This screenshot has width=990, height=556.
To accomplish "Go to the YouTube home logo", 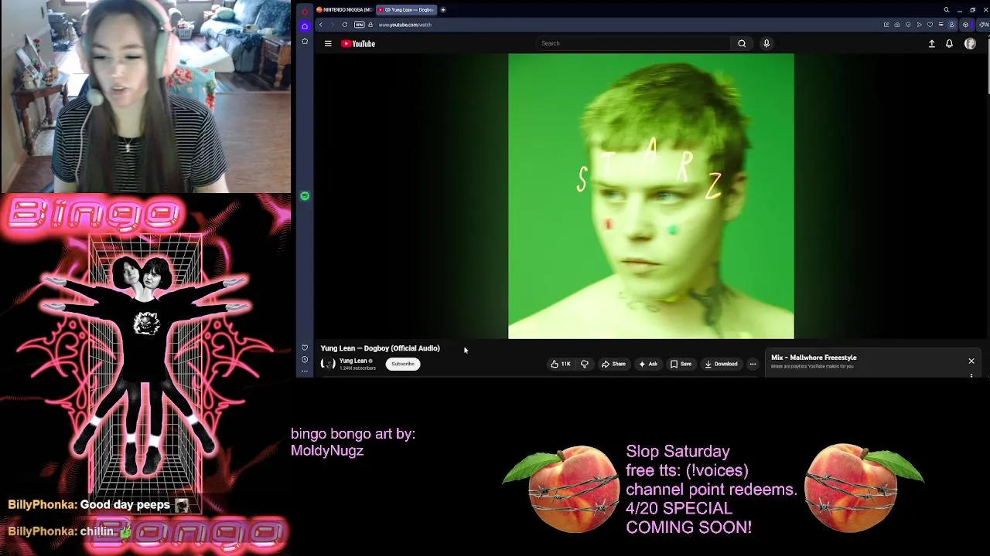I will point(358,44).
